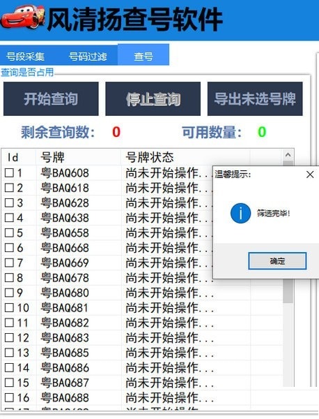
Task: Check the box for row 15 粤BAQ687
Action: (9, 383)
